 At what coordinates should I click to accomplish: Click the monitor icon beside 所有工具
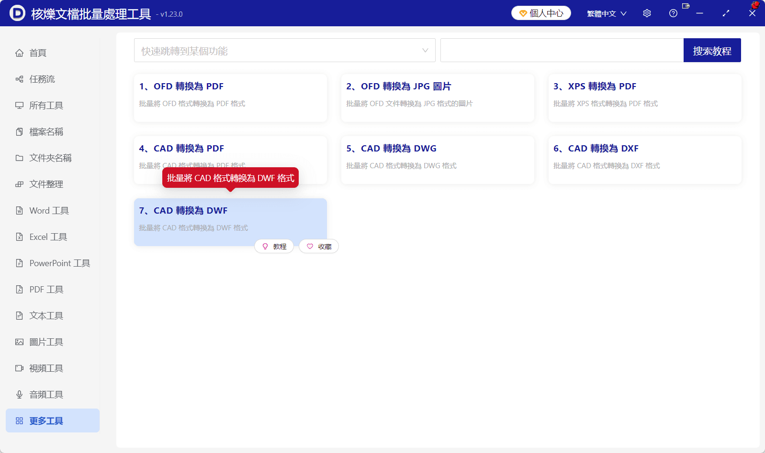pos(19,105)
